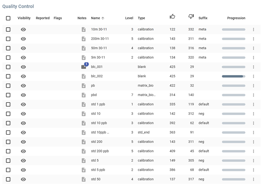Hide the blc_002 sample
This screenshot has width=261, height=188.
(x=23, y=76)
